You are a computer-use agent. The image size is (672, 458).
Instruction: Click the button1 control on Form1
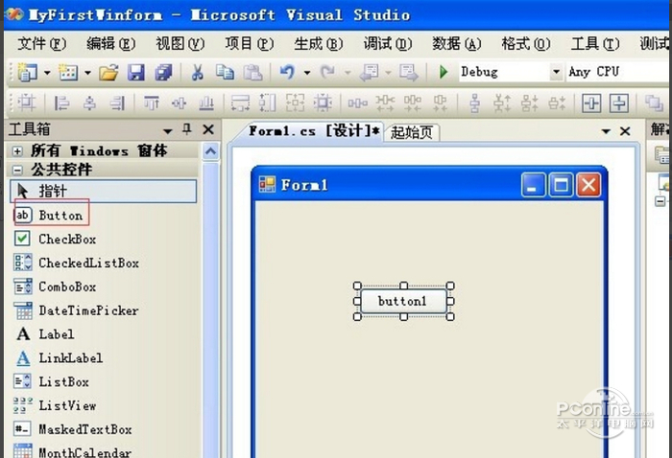click(x=403, y=301)
